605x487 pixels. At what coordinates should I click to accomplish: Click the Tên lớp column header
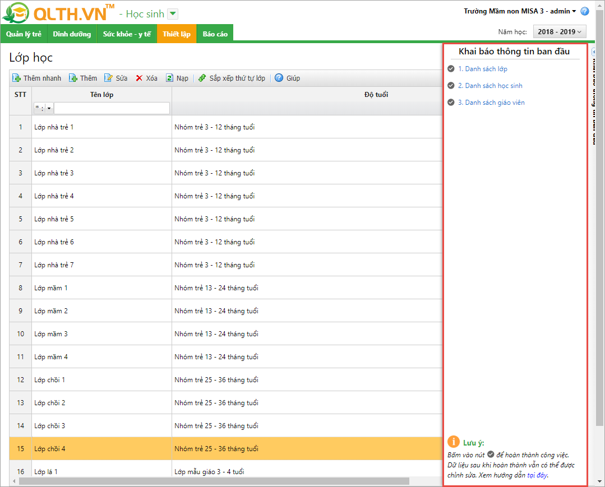point(102,95)
